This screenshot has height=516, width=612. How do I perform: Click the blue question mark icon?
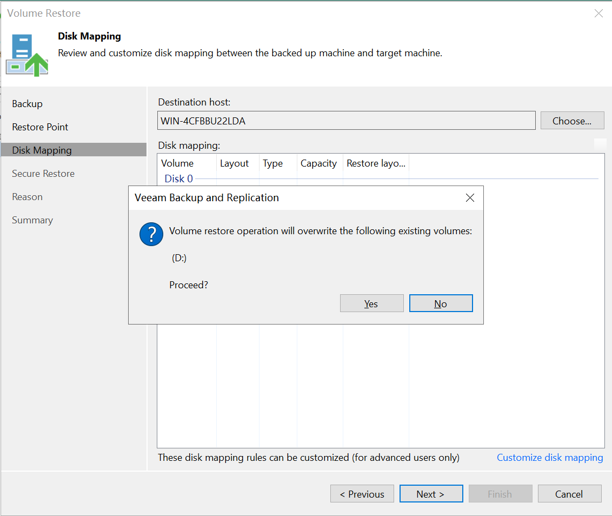(151, 234)
